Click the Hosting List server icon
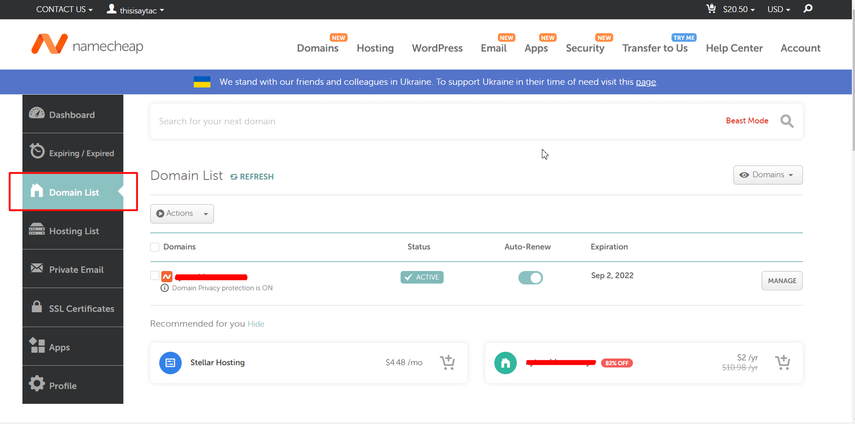 coord(37,229)
